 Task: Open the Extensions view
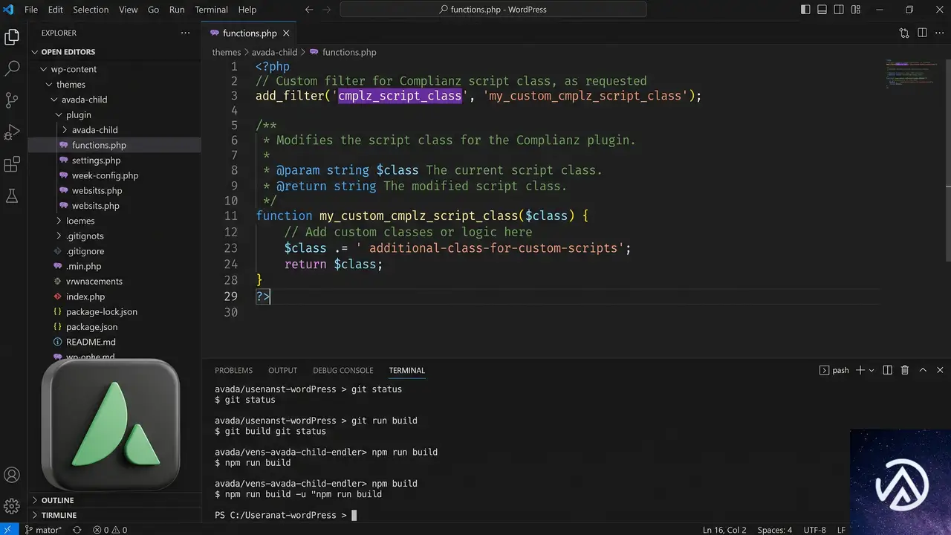coord(12,164)
